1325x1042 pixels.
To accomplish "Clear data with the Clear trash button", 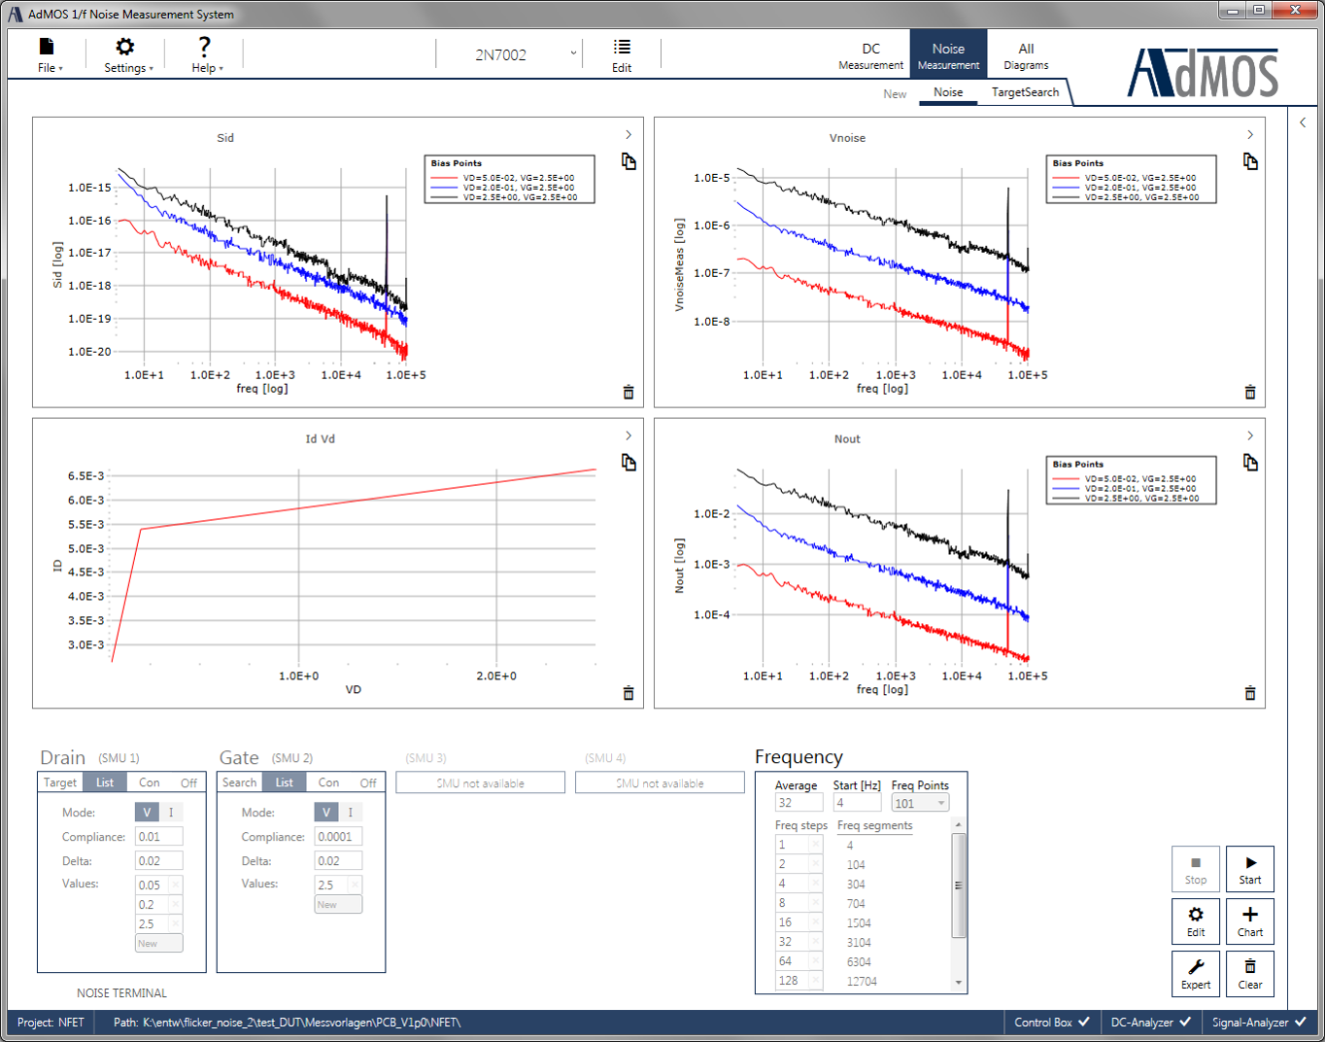I will coord(1250,974).
